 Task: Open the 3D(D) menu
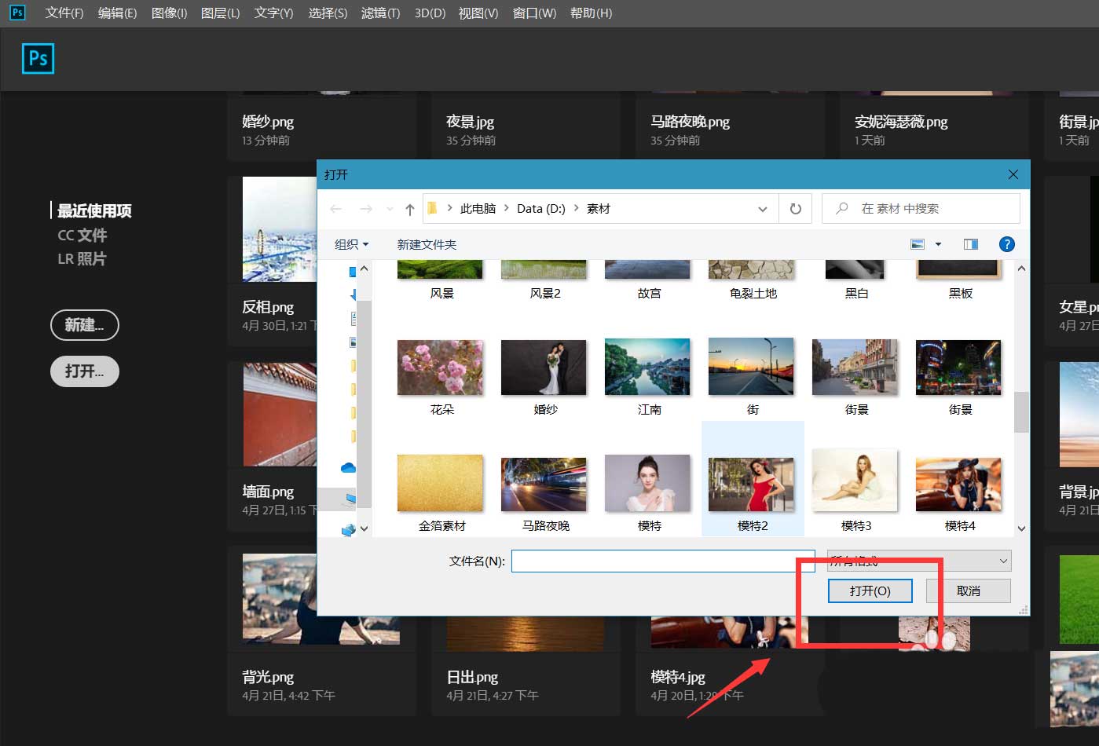[x=430, y=13]
